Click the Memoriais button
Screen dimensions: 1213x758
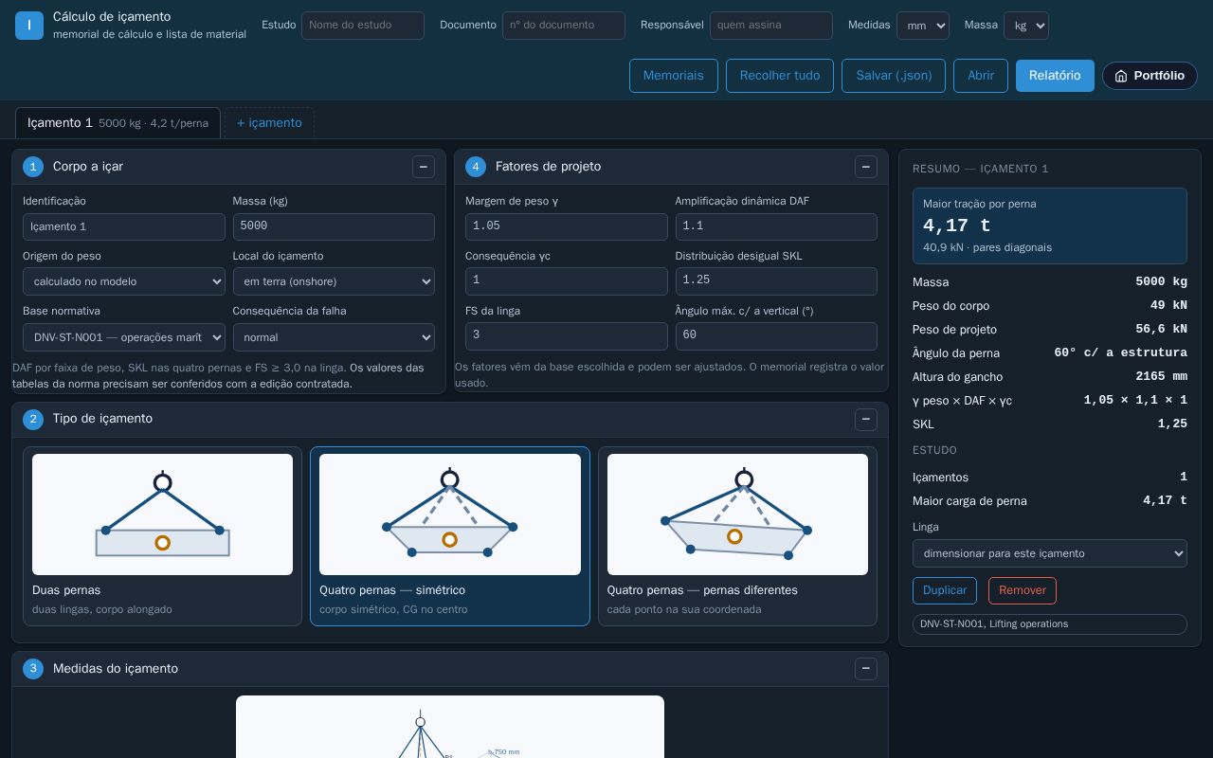pyautogui.click(x=674, y=76)
